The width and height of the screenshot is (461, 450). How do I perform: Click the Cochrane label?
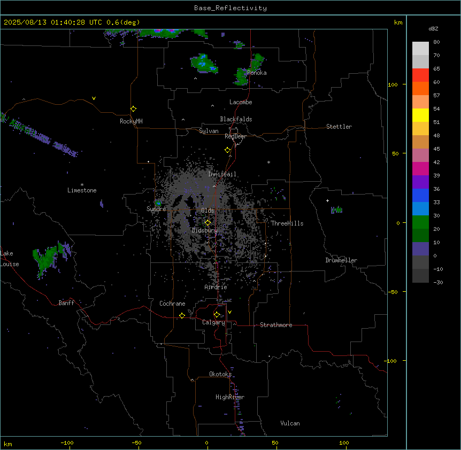[172, 304]
